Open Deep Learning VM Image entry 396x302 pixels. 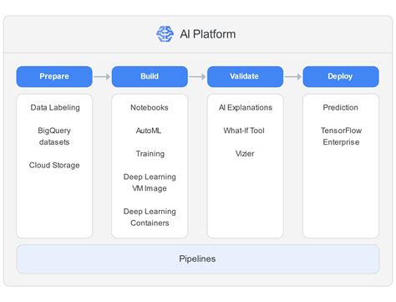click(x=150, y=182)
